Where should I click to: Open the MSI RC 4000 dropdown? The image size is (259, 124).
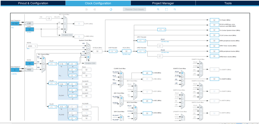tap(32, 46)
